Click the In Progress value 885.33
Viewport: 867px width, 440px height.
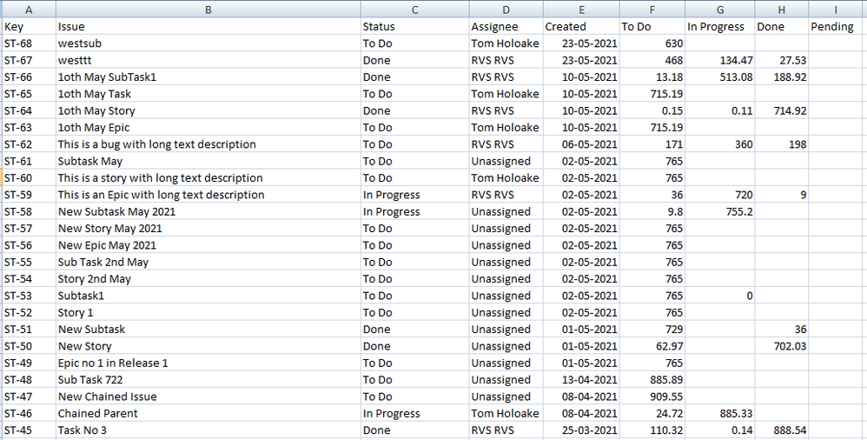tap(720, 413)
